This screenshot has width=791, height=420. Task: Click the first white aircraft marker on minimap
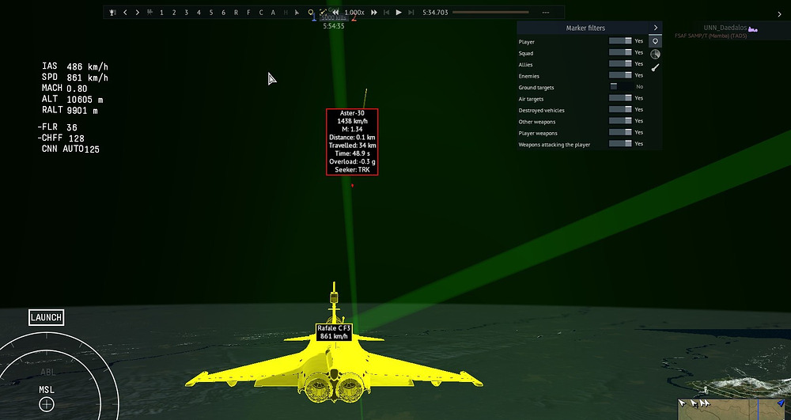(x=683, y=403)
